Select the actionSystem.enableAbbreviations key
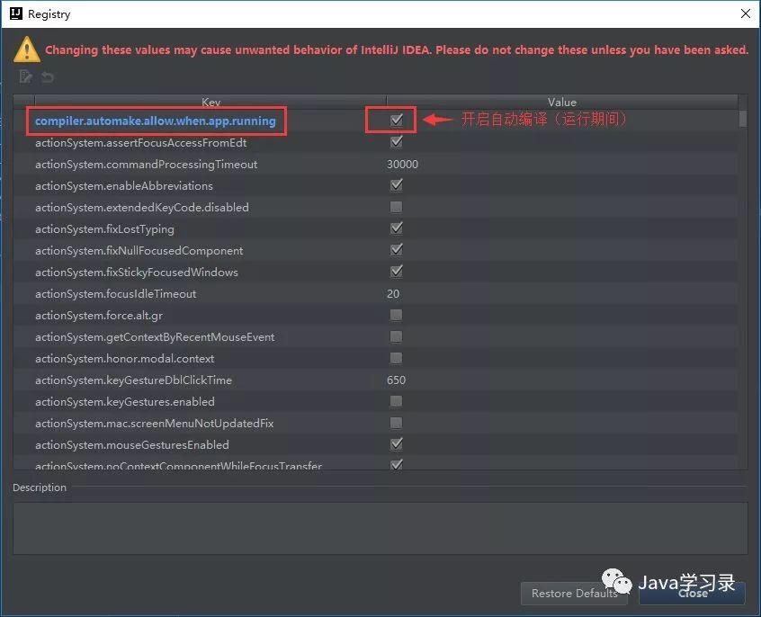This screenshot has width=761, height=617. tap(124, 186)
